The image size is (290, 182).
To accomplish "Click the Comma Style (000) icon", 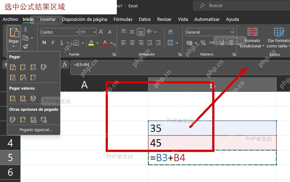I will (212, 43).
